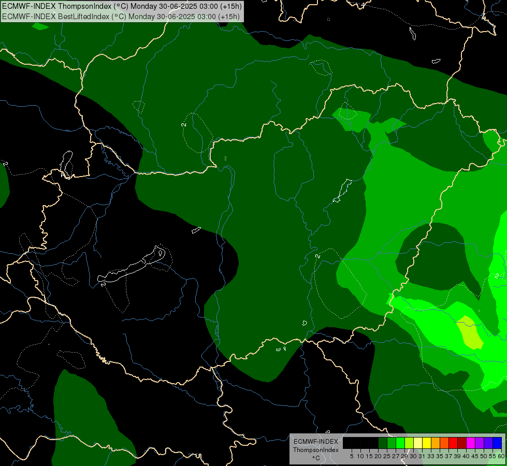The height and width of the screenshot is (466, 507).
Task: Click the legend tick value 33
Action: (431, 456)
